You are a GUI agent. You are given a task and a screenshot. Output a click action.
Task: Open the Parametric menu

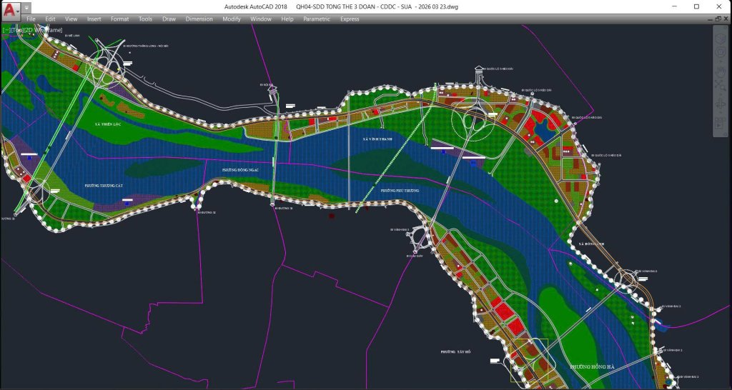(x=317, y=19)
